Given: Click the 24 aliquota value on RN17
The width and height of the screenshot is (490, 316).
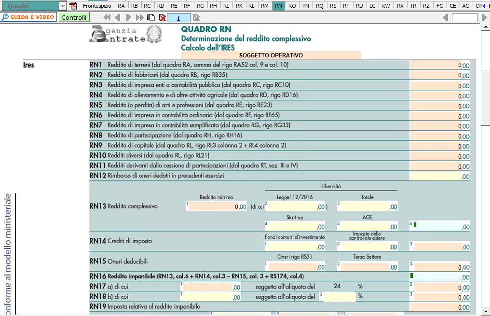Looking at the screenshot, I should 337,286.
